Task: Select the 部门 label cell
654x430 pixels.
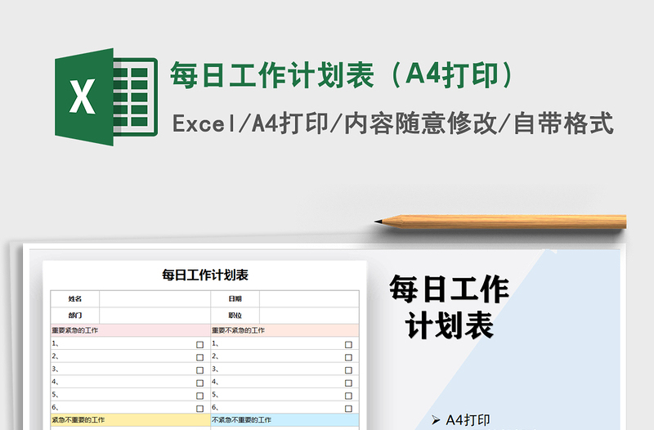Action: pyautogui.click(x=75, y=316)
